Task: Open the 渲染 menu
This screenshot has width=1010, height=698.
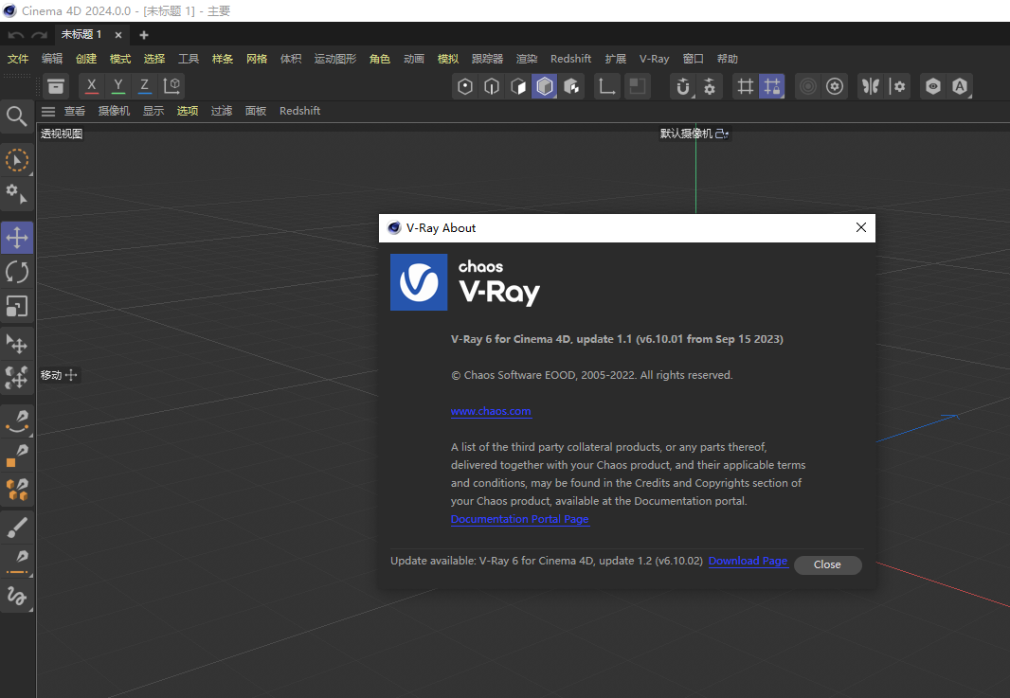Action: pyautogui.click(x=527, y=59)
